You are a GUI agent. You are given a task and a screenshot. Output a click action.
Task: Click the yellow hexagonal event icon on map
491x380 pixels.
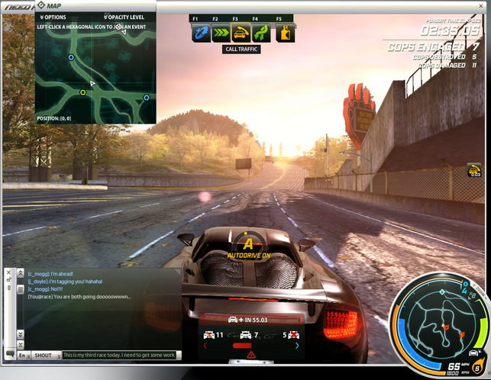point(83,92)
